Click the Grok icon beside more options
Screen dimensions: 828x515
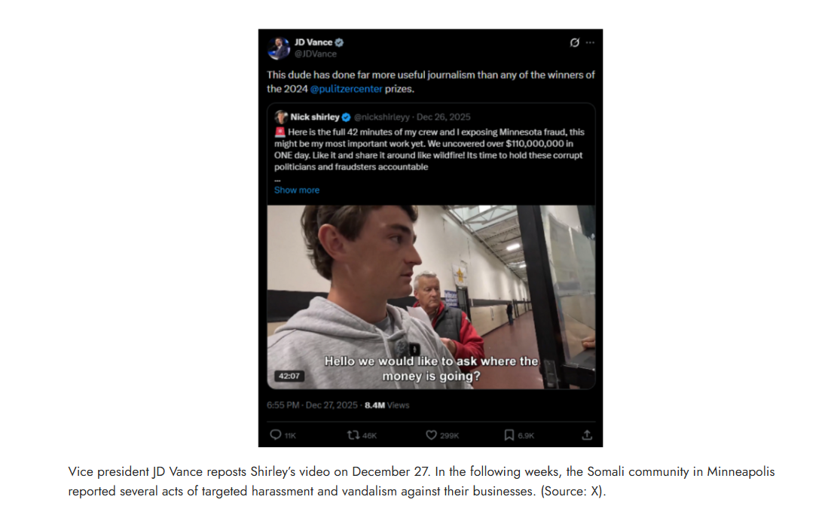pyautogui.click(x=575, y=42)
